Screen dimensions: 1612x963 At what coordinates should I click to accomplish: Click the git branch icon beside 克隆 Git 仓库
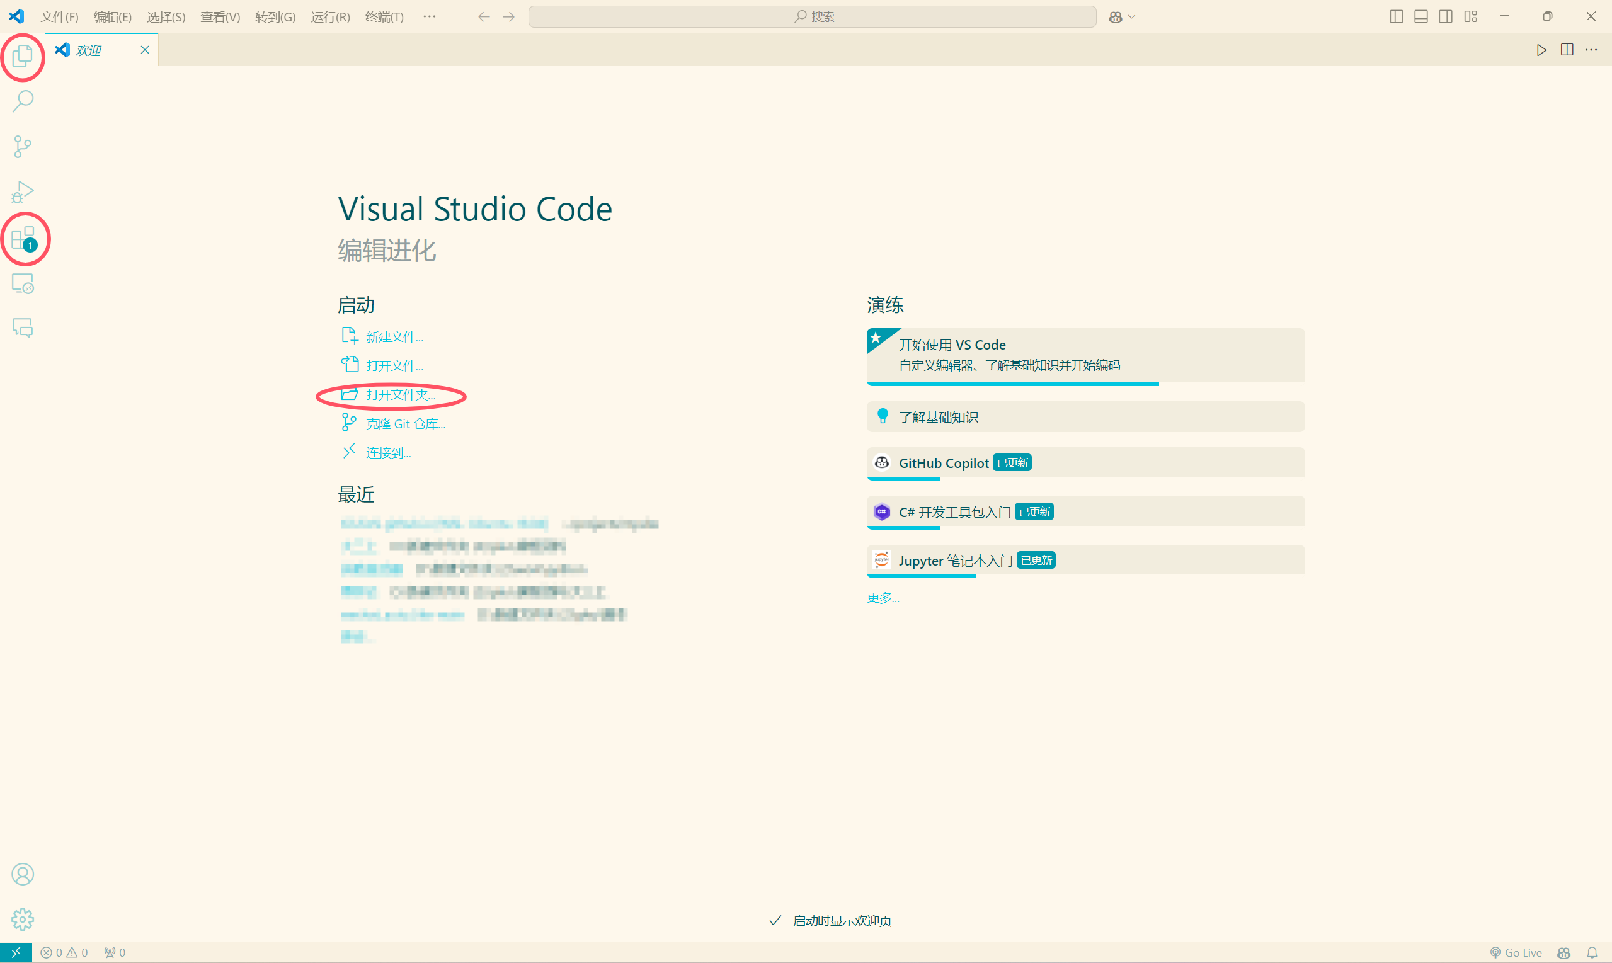click(x=349, y=423)
